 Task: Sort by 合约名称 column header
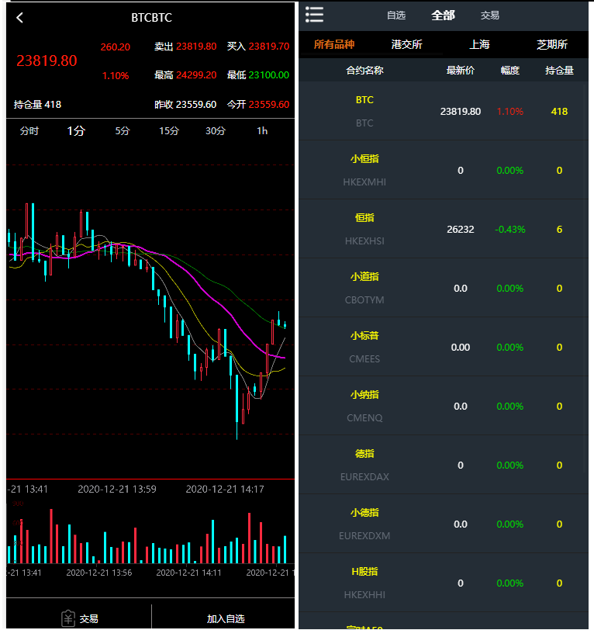[364, 71]
